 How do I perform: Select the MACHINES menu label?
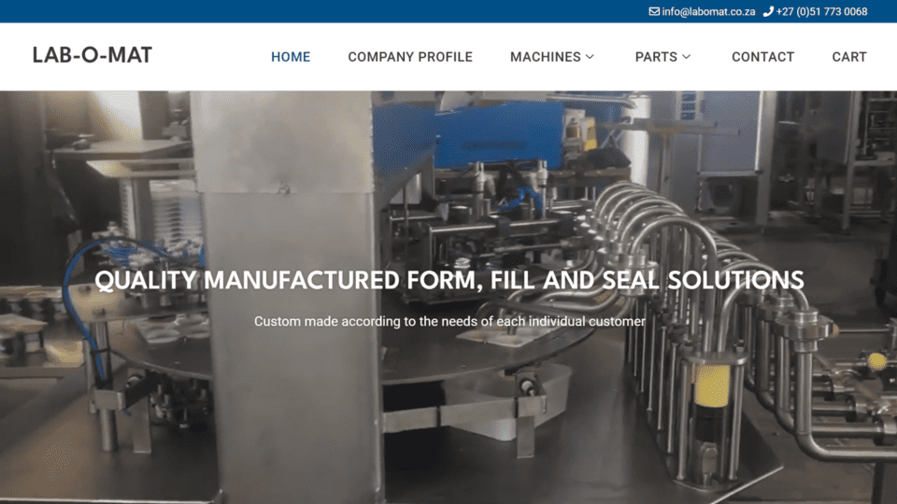tap(545, 57)
